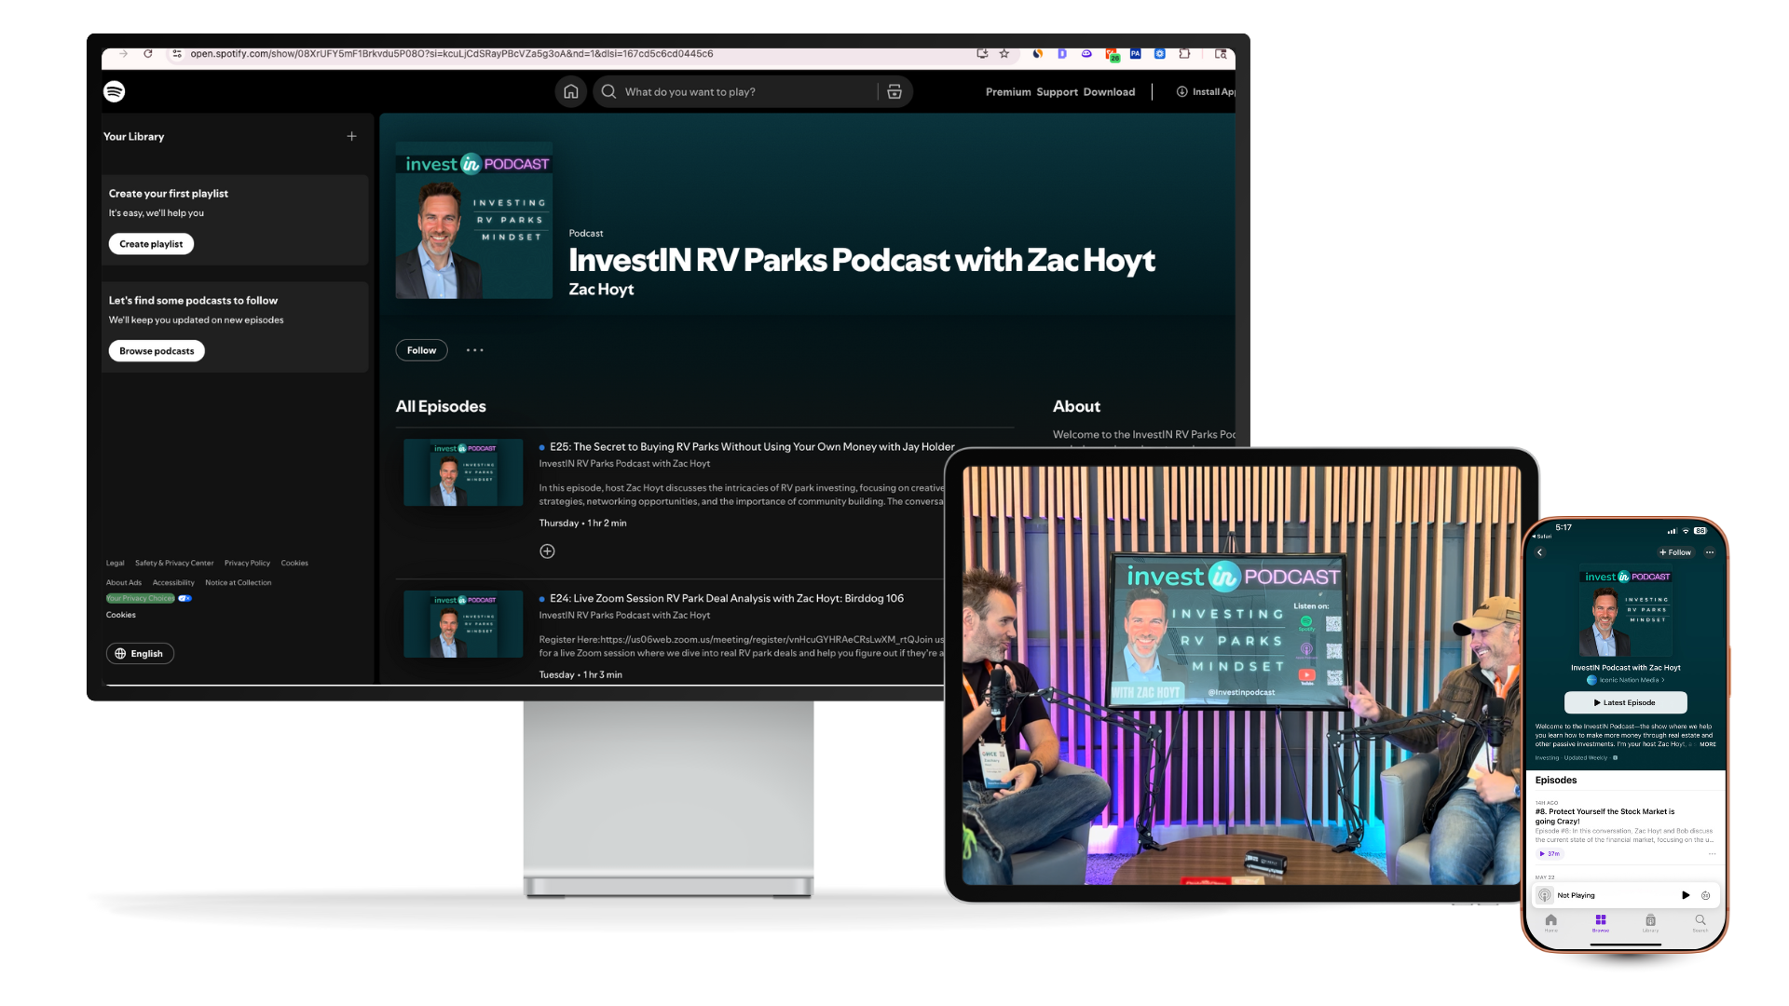Viewport: 1789px width, 1006px height.
Task: Open podcast three-dot more options
Action: click(475, 350)
